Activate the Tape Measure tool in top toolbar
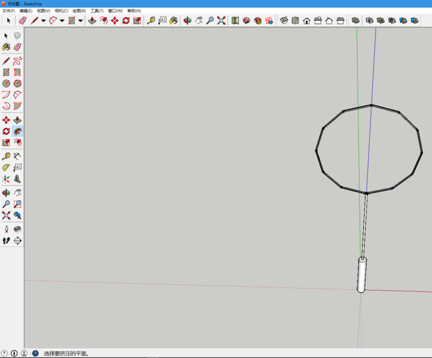 [x=151, y=20]
